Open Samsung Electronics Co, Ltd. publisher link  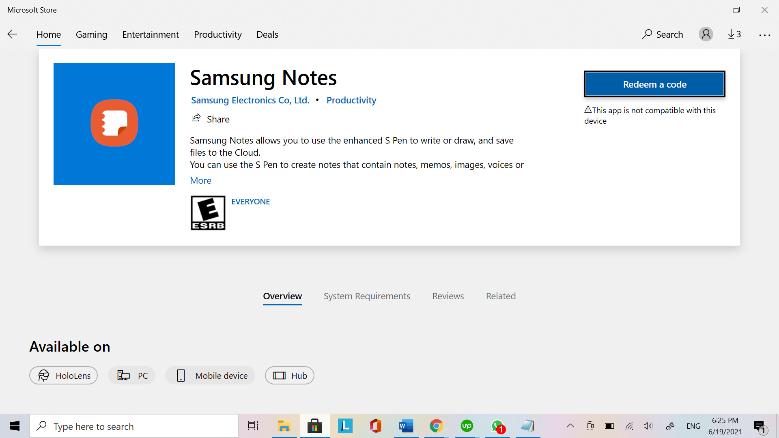click(250, 100)
